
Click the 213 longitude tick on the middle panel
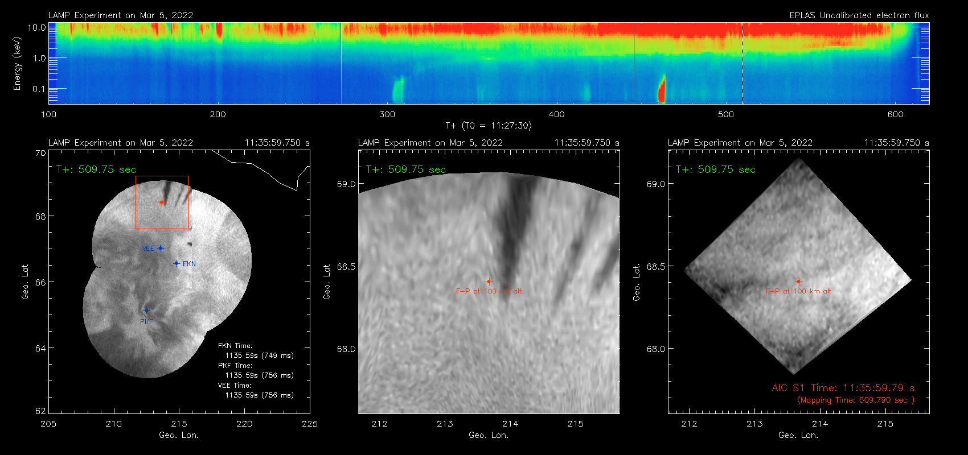445,424
